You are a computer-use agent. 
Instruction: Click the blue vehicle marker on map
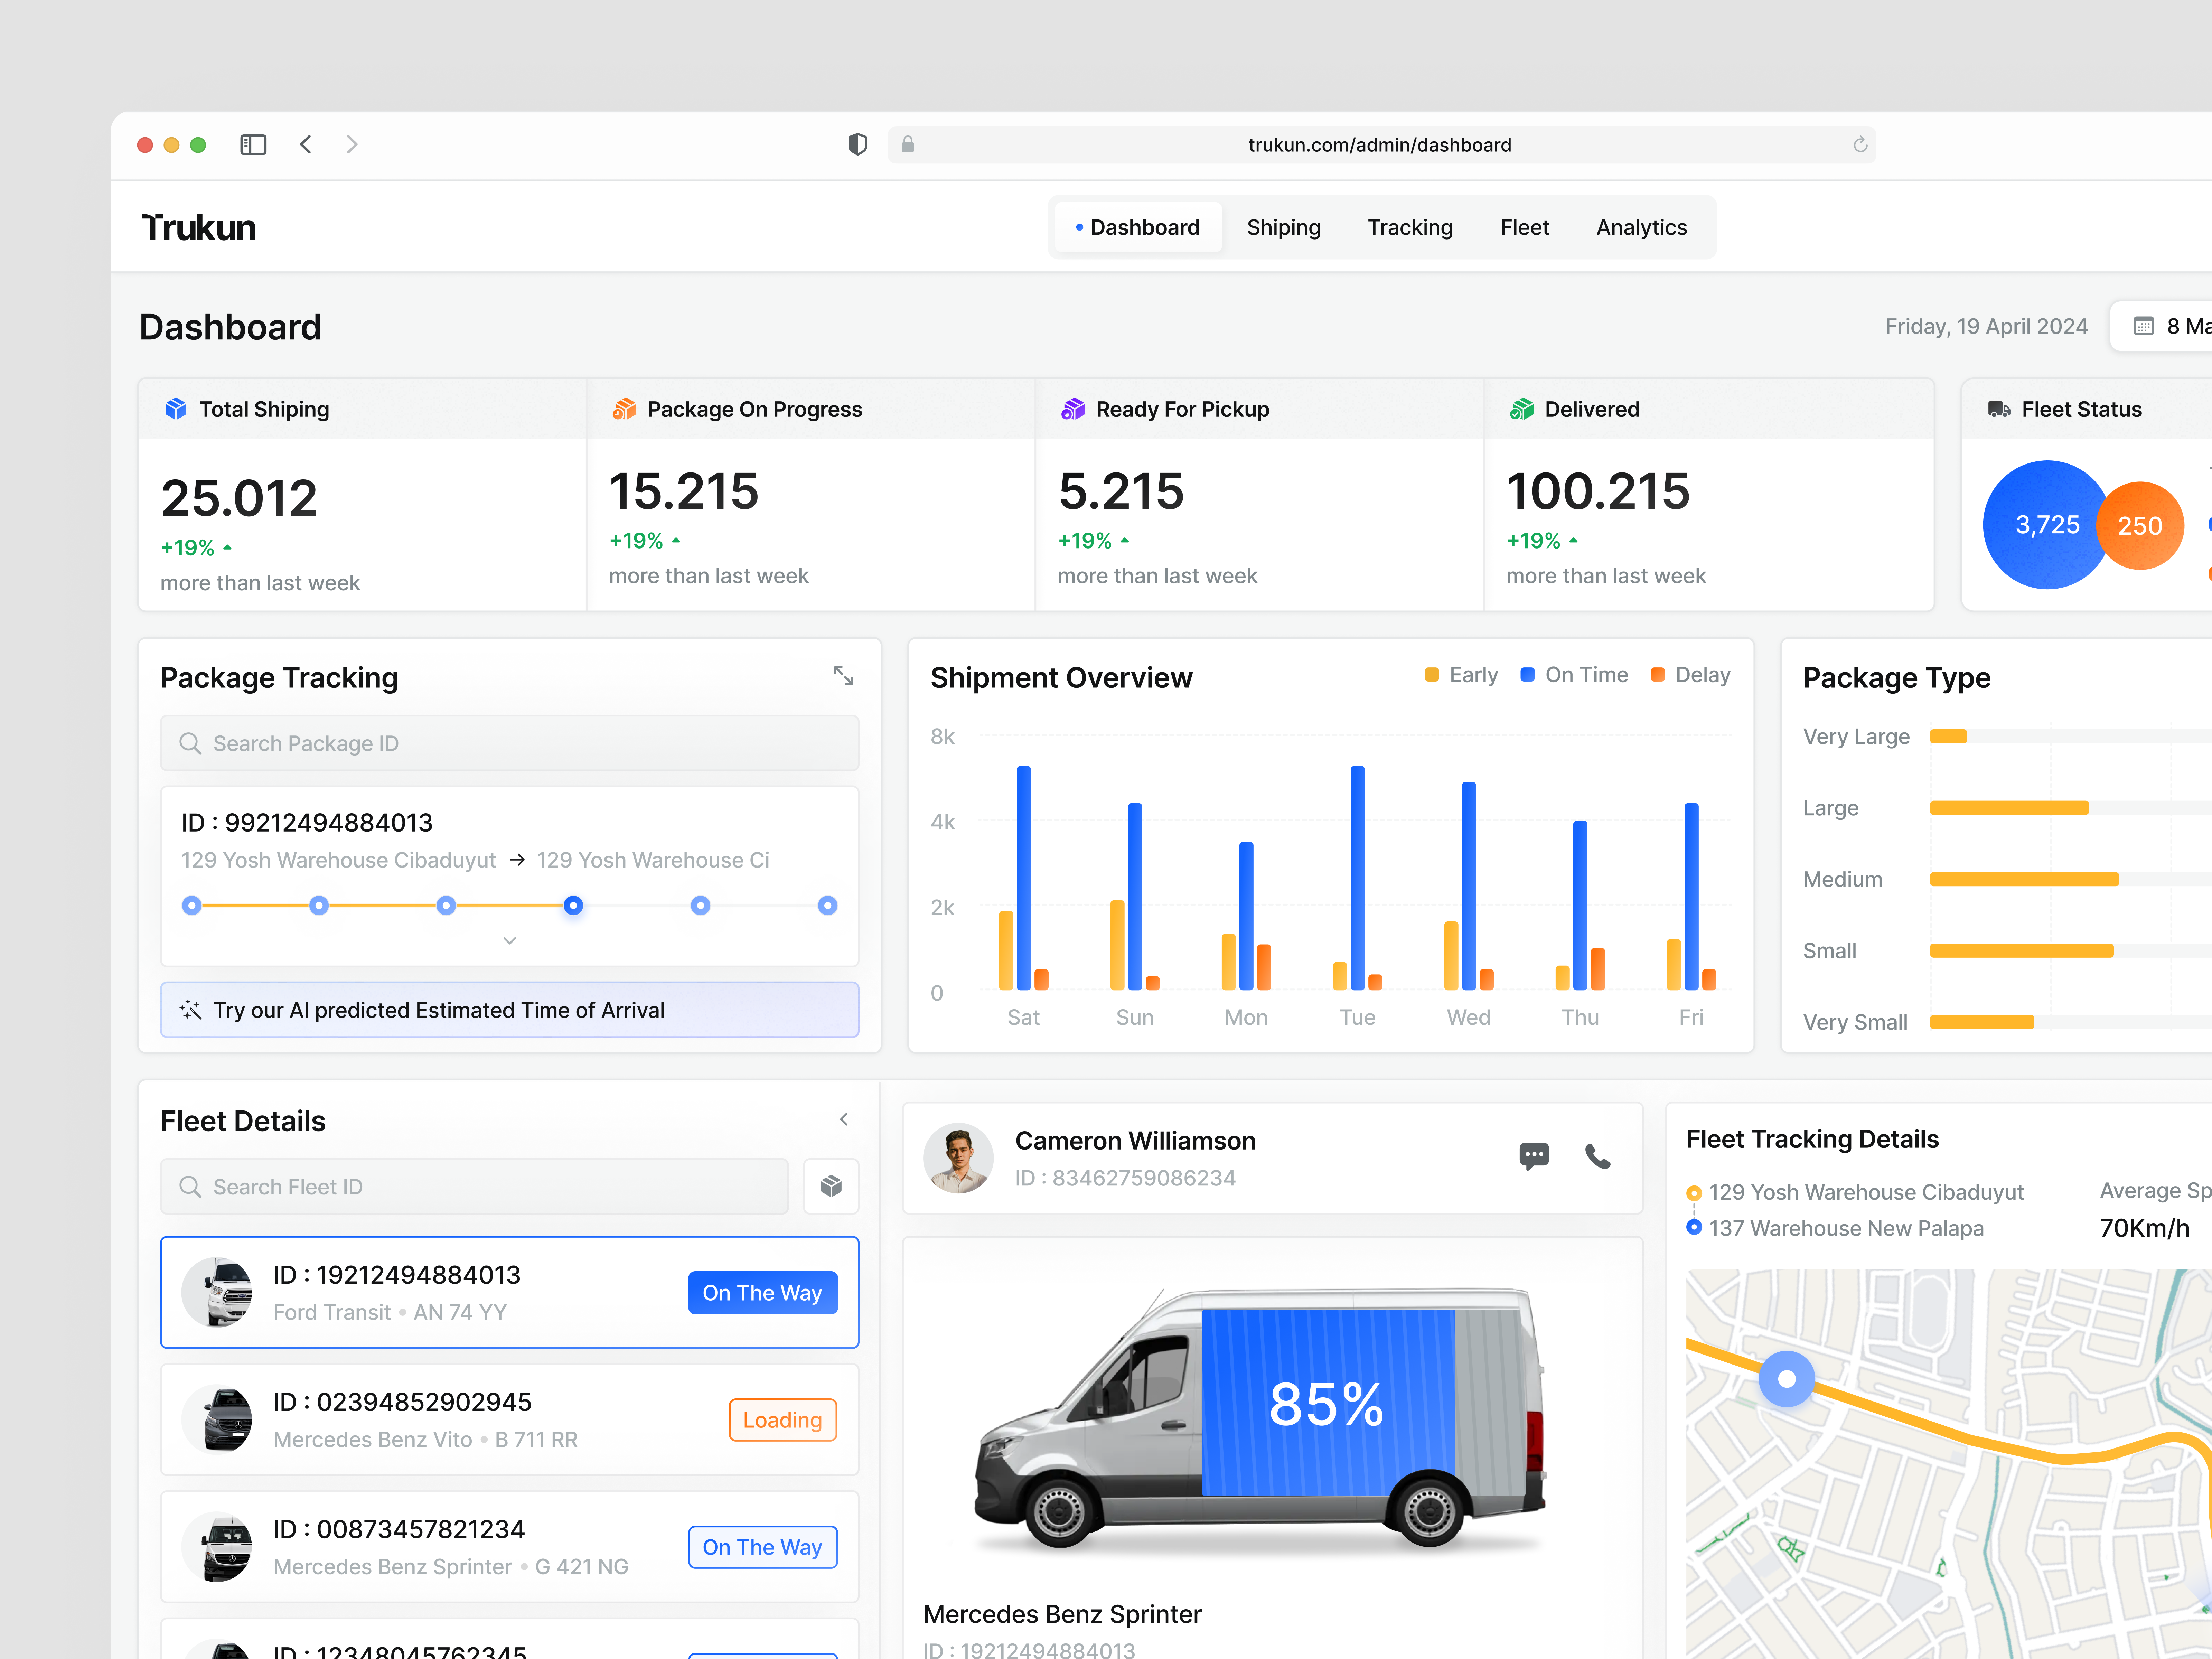[1787, 1379]
